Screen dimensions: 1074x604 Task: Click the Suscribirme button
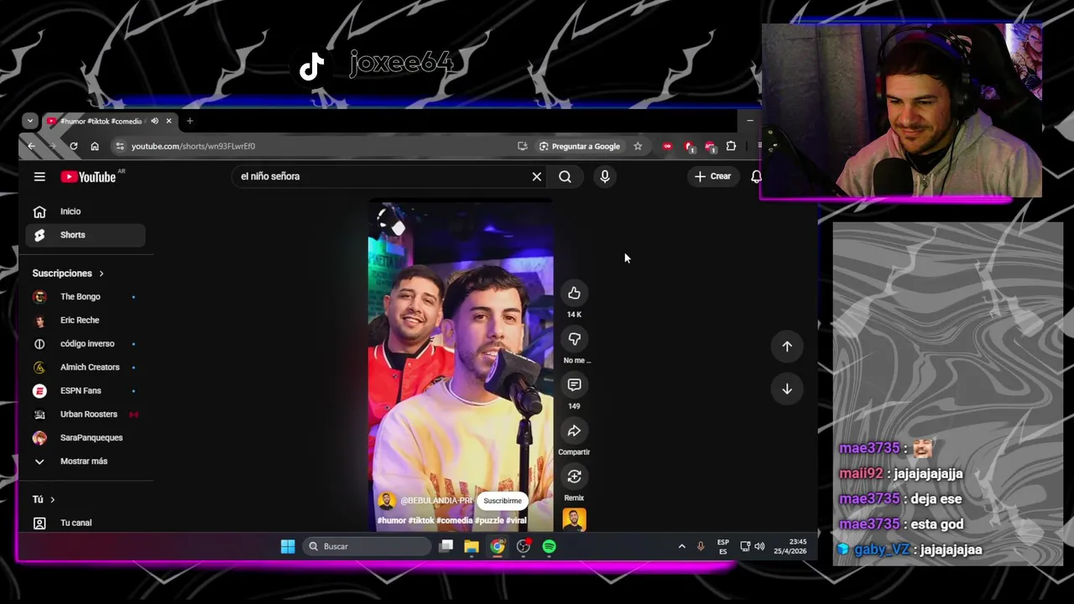(503, 501)
